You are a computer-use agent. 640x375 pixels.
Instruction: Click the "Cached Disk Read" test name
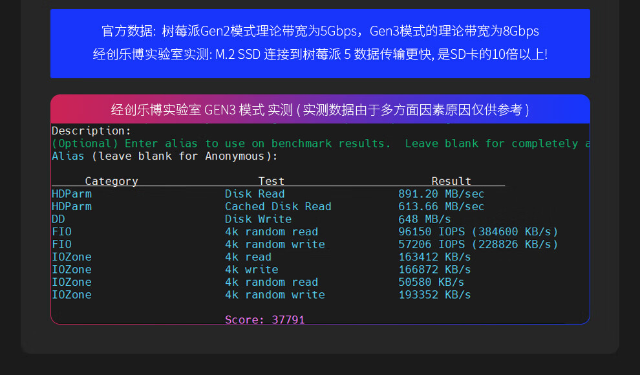[x=278, y=206]
